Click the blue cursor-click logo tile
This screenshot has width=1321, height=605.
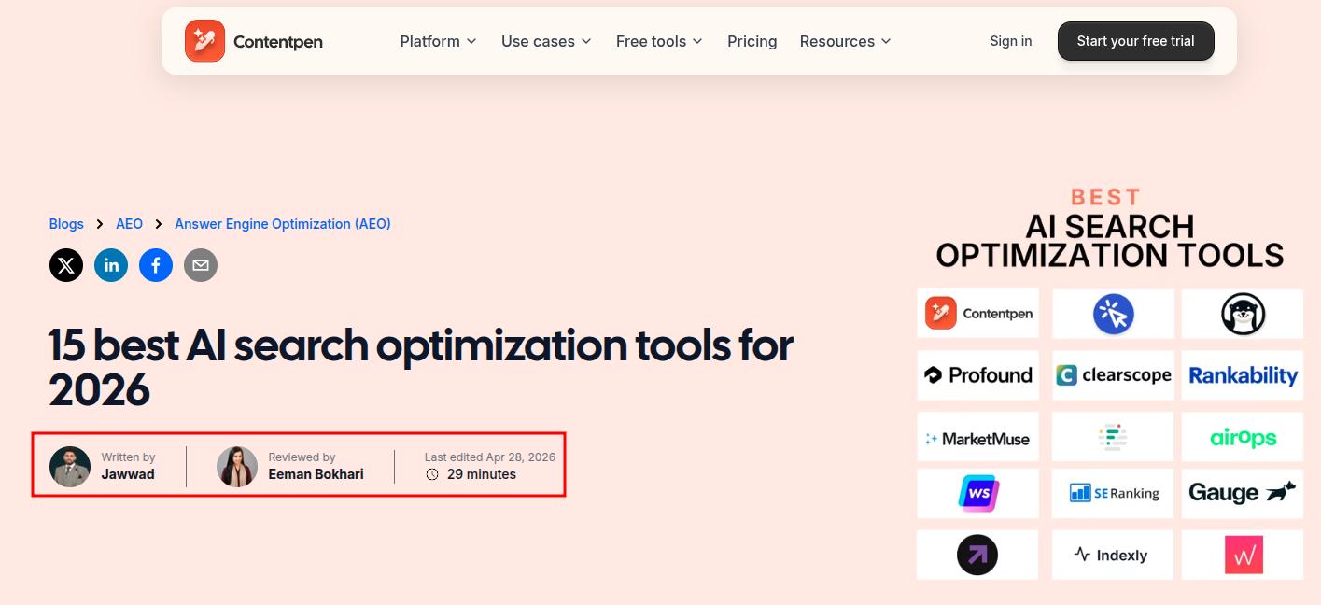[1113, 314]
